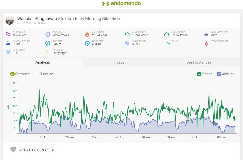Click the 40 km axis label
Screen dimensions: 243x160
point(120,137)
